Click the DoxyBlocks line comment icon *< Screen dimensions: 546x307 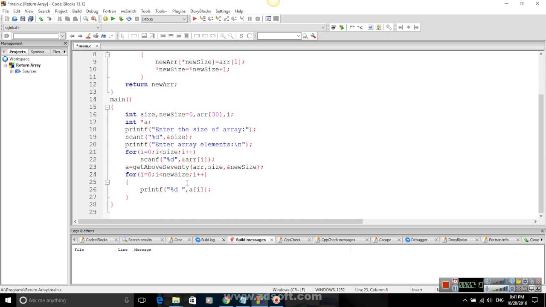click(x=360, y=27)
